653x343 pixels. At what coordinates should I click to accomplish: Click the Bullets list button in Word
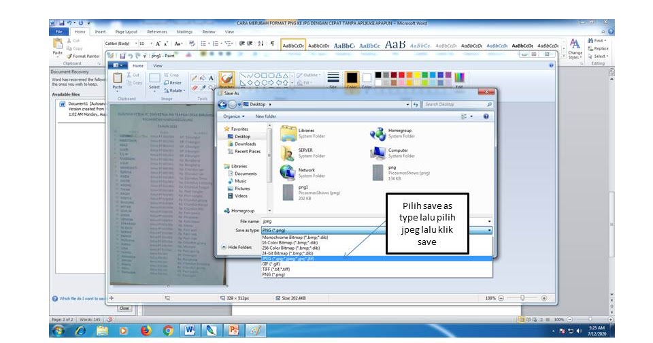click(203, 44)
